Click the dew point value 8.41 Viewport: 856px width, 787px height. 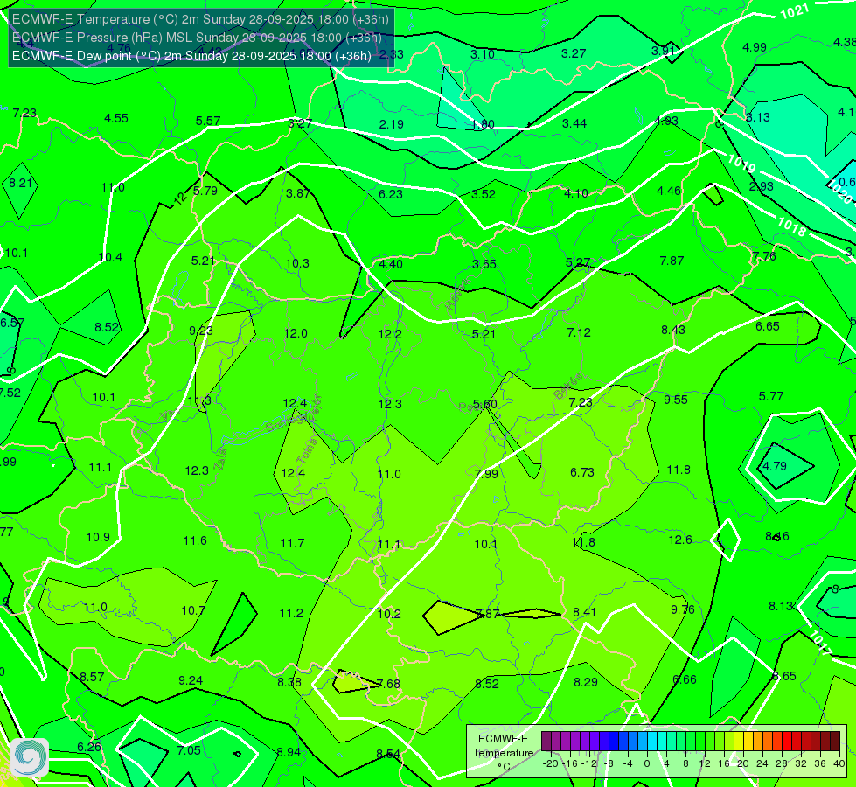pos(585,612)
